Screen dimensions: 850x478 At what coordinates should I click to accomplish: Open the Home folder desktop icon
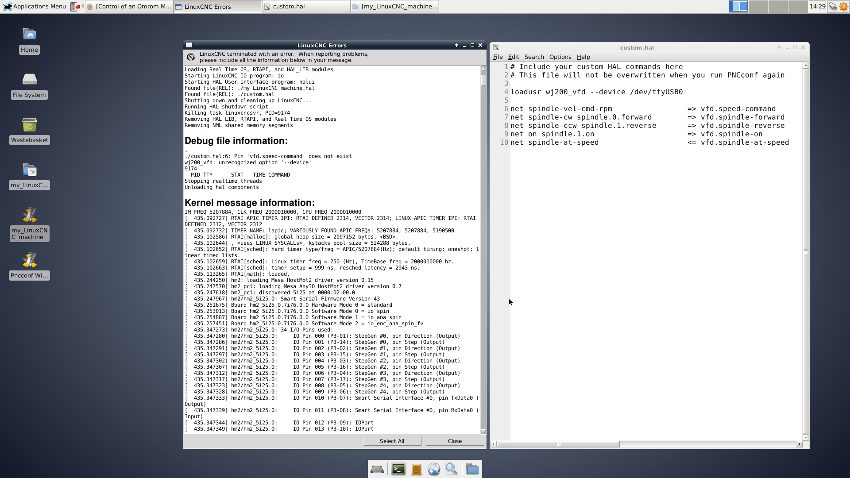[x=29, y=35]
